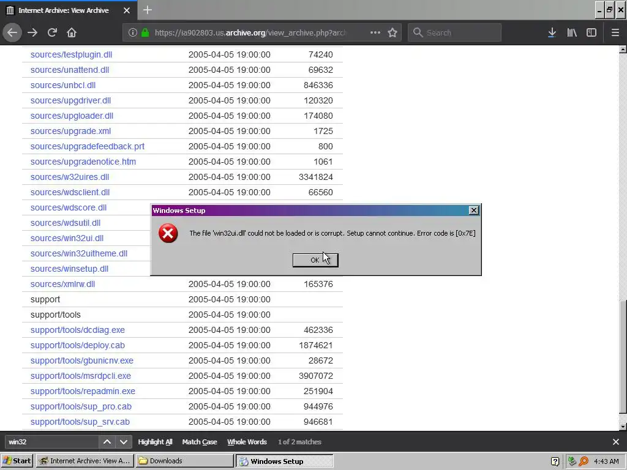Image resolution: width=627 pixels, height=470 pixels.
Task: Open sources/wdsclient.dll link
Action: [x=70, y=192]
